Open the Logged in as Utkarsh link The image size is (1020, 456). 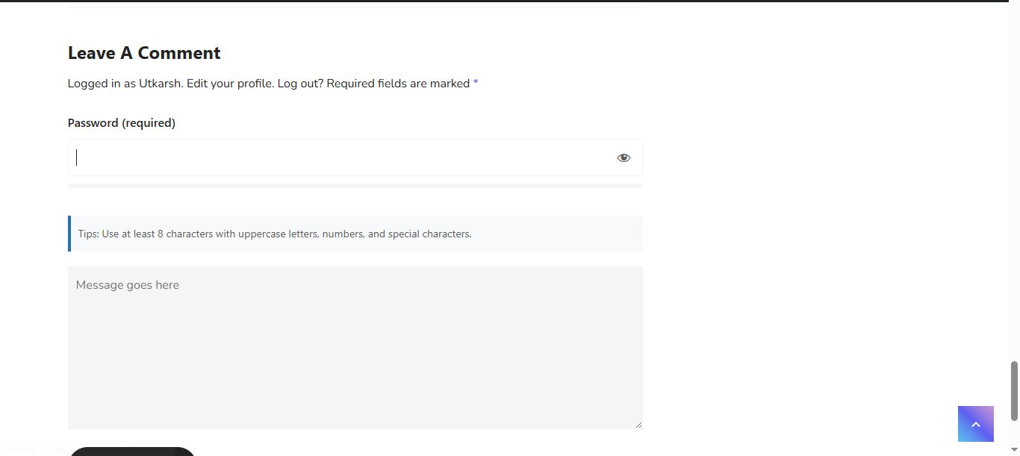tap(125, 84)
